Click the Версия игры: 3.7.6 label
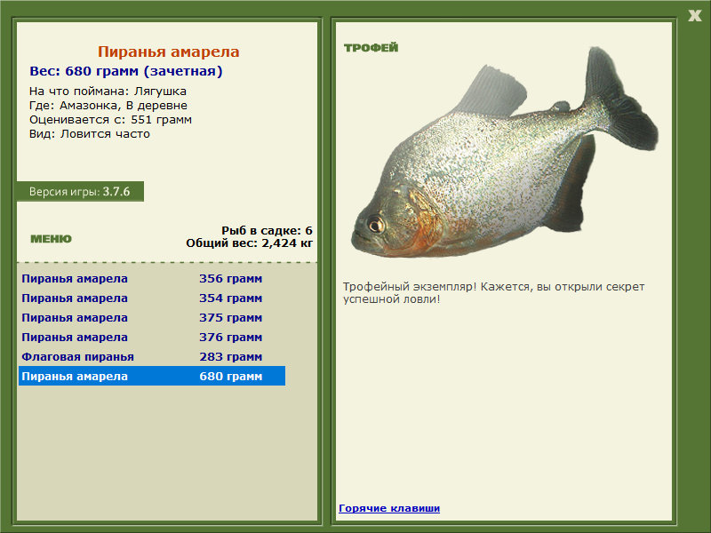Screen dimensions: 711x533 [80, 191]
